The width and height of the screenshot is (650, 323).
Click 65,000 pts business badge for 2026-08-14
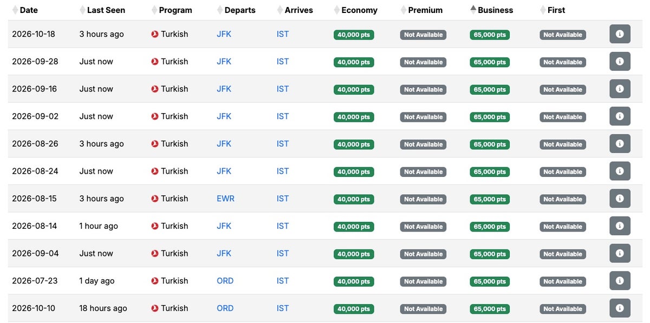click(x=490, y=227)
